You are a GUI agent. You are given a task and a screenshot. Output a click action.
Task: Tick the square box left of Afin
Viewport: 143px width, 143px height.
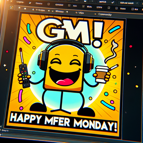point(69,5)
